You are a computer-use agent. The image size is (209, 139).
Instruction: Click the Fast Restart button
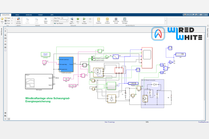(x=59, y=23)
